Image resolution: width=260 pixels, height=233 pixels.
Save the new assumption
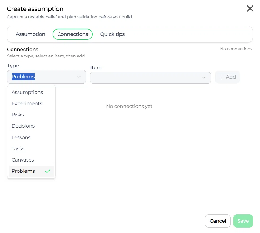[x=243, y=221]
